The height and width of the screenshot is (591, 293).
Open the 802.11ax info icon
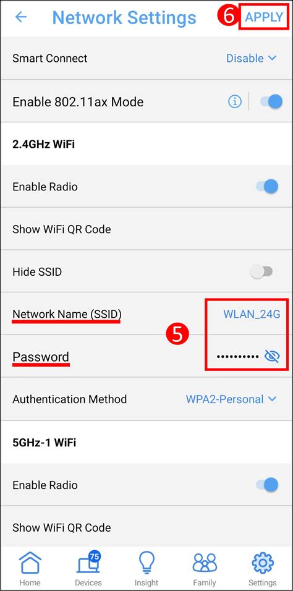[x=235, y=101]
